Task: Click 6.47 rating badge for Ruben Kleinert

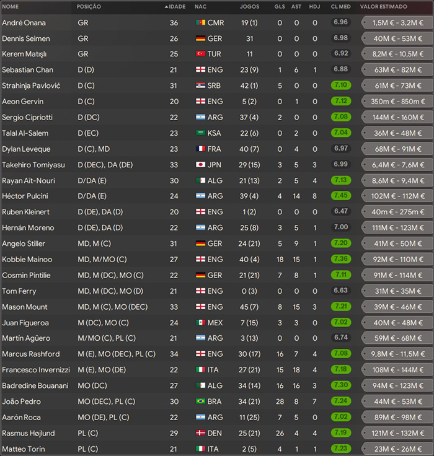Action: pyautogui.click(x=341, y=211)
